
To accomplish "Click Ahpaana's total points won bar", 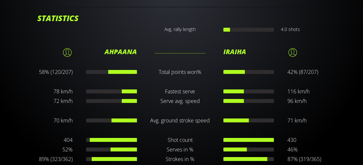I will [x=112, y=72].
